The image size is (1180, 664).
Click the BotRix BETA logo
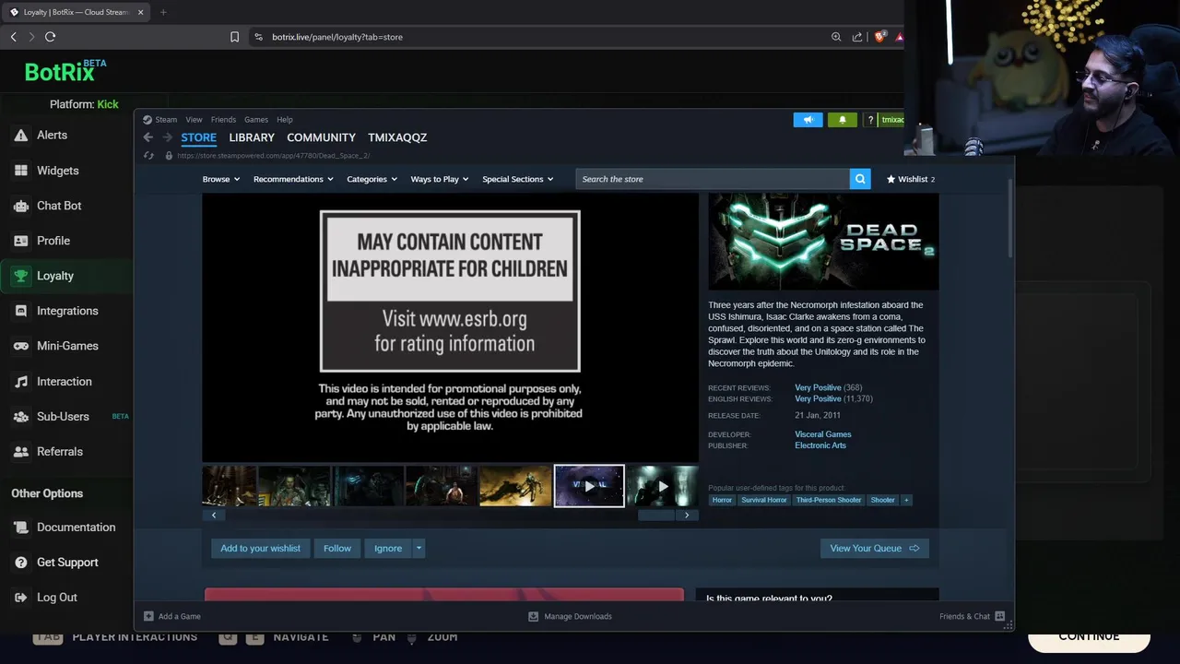(x=65, y=71)
